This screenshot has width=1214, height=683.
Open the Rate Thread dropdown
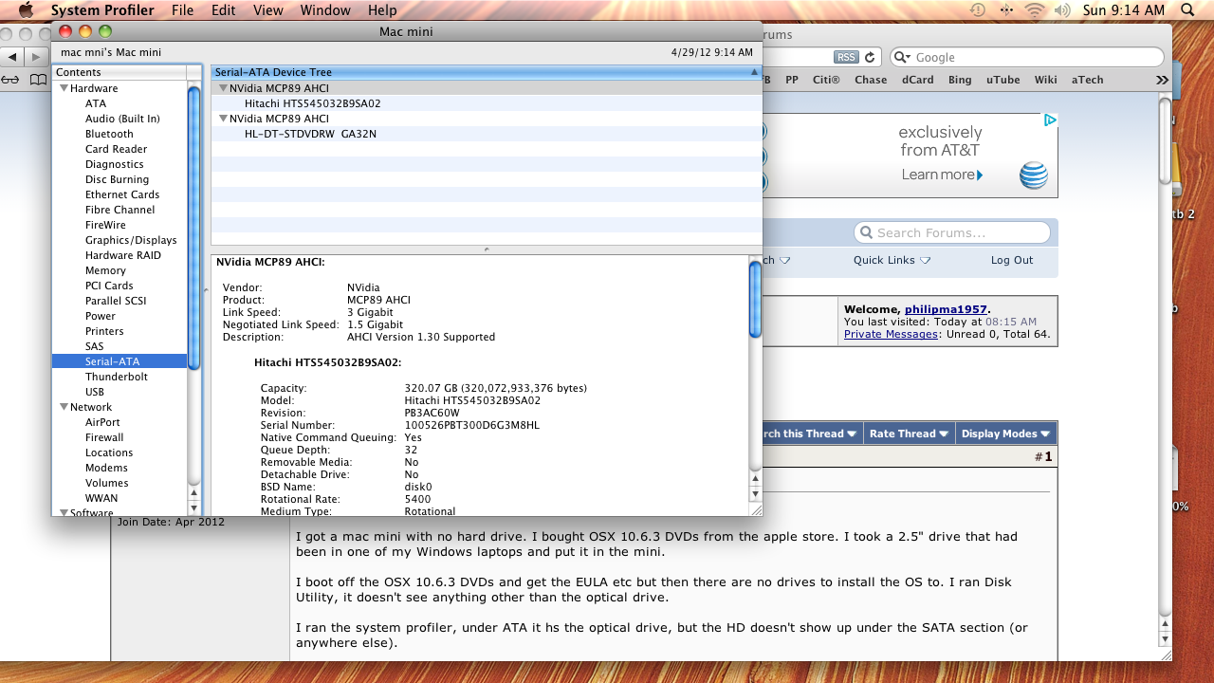pyautogui.click(x=910, y=434)
